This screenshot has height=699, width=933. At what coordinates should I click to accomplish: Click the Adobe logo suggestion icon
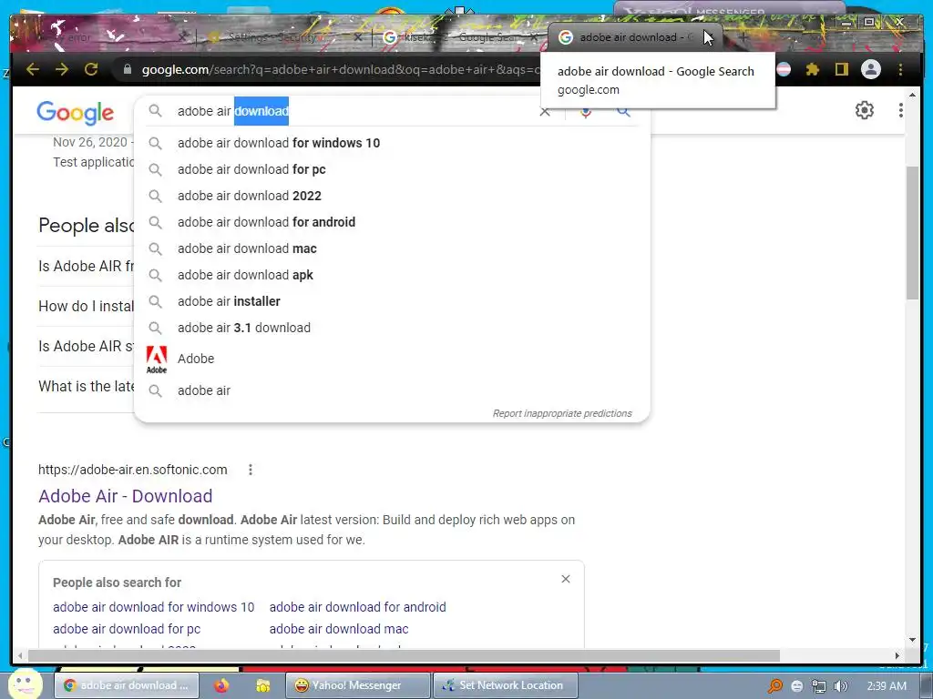click(157, 359)
